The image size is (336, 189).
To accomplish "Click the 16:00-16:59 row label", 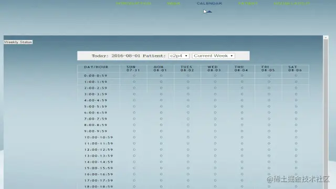I will [x=99, y=174].
